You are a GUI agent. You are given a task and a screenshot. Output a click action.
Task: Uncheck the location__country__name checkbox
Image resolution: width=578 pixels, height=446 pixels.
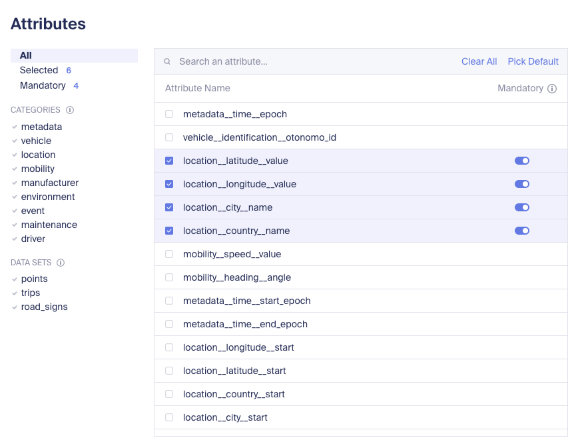click(x=169, y=231)
